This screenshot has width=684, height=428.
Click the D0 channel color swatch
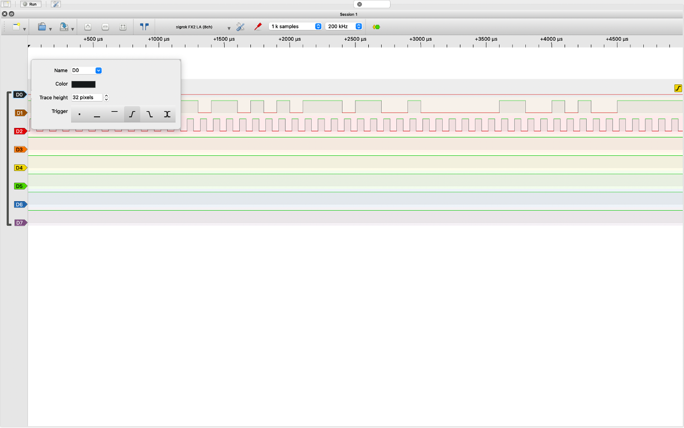coord(83,84)
